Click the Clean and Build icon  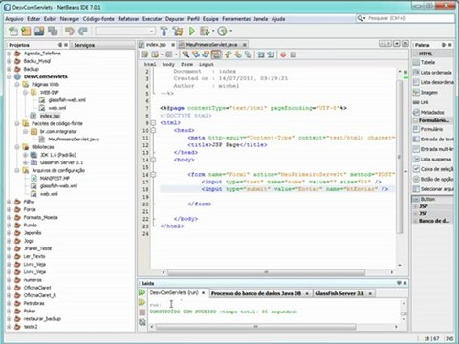click(178, 31)
